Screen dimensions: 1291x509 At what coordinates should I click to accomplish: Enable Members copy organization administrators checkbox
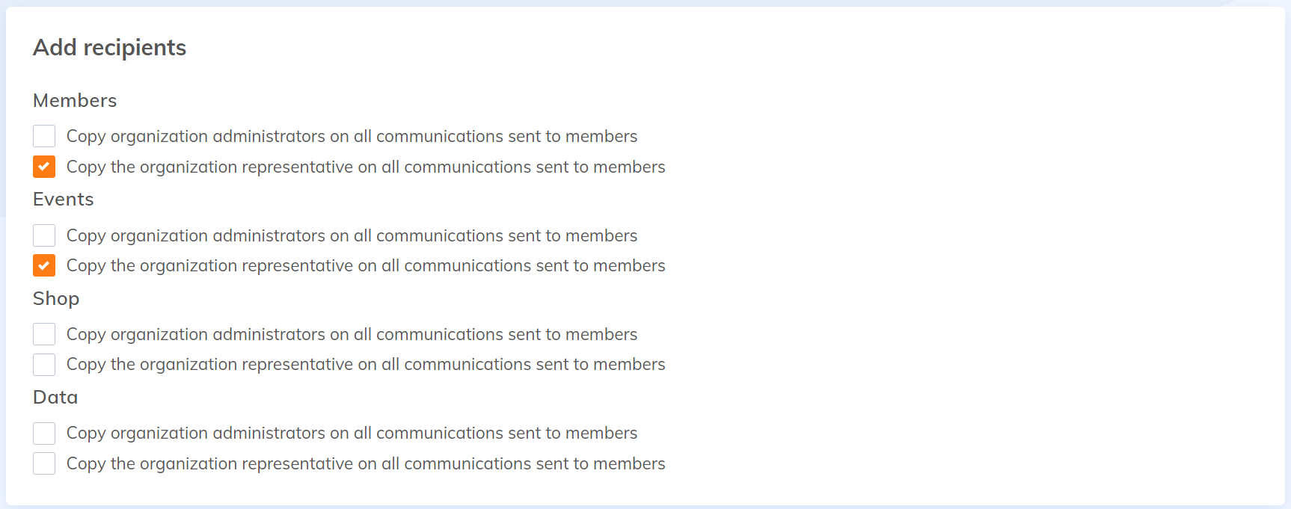[x=44, y=136]
